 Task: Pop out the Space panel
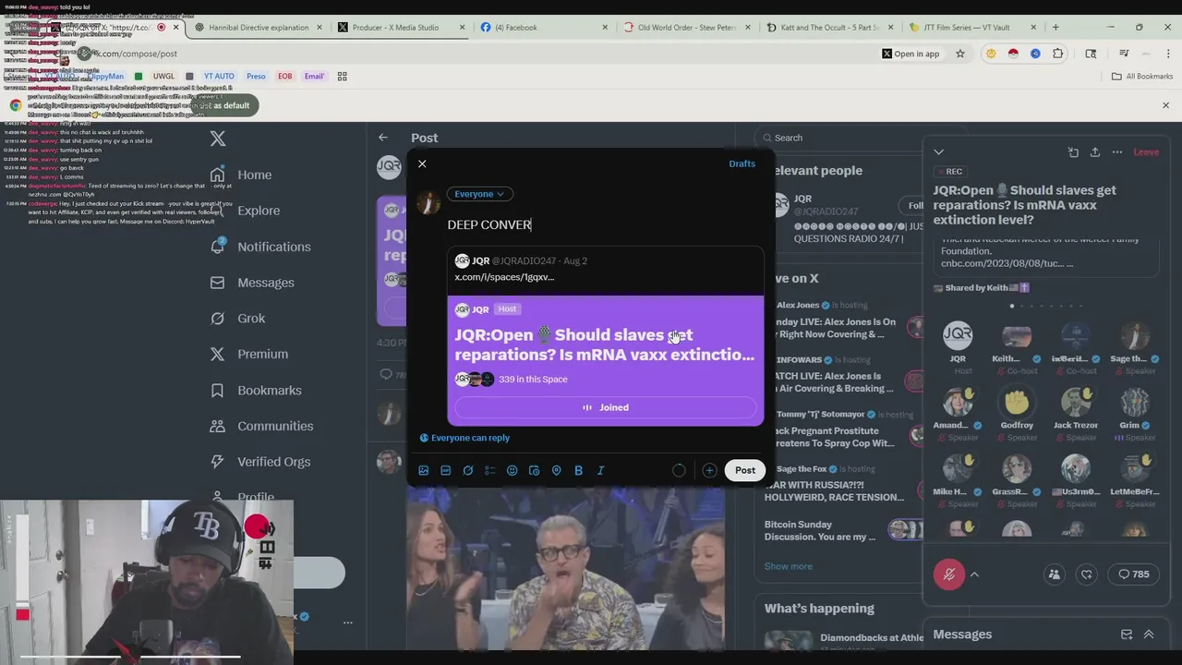[x=1073, y=151]
